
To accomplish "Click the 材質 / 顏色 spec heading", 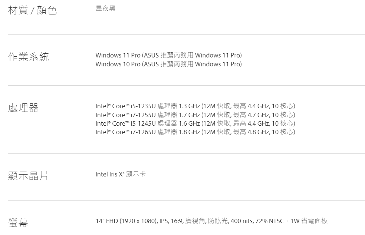I will click(x=32, y=10).
